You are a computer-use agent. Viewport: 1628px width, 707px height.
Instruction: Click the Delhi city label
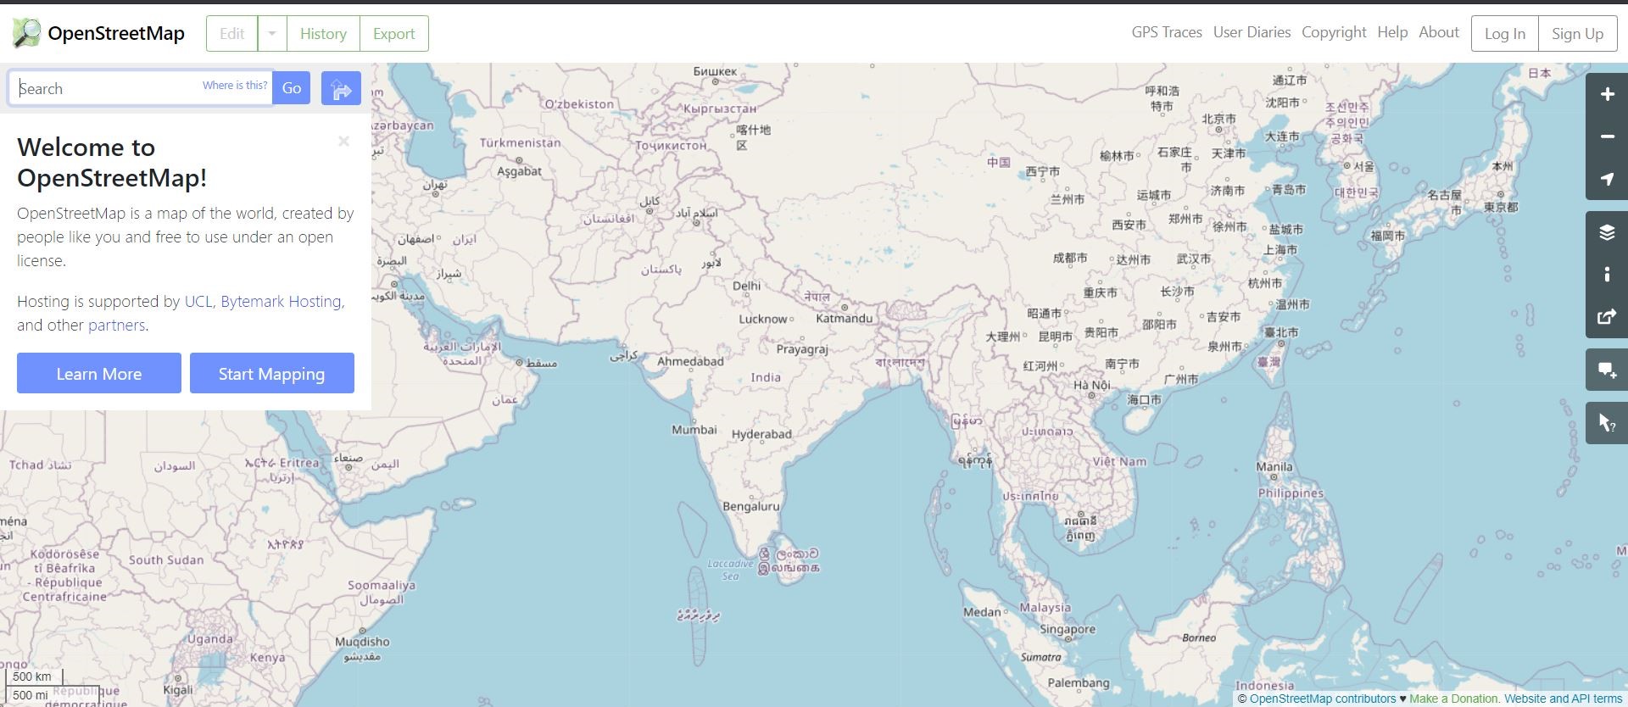[x=747, y=286]
